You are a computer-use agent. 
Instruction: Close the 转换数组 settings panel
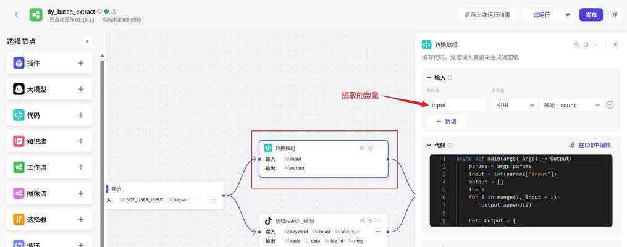(615, 44)
